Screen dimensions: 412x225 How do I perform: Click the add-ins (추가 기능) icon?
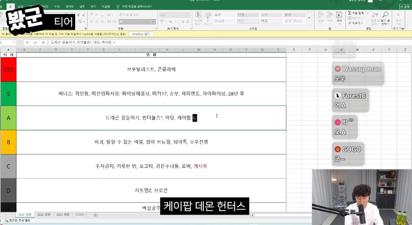(398, 15)
